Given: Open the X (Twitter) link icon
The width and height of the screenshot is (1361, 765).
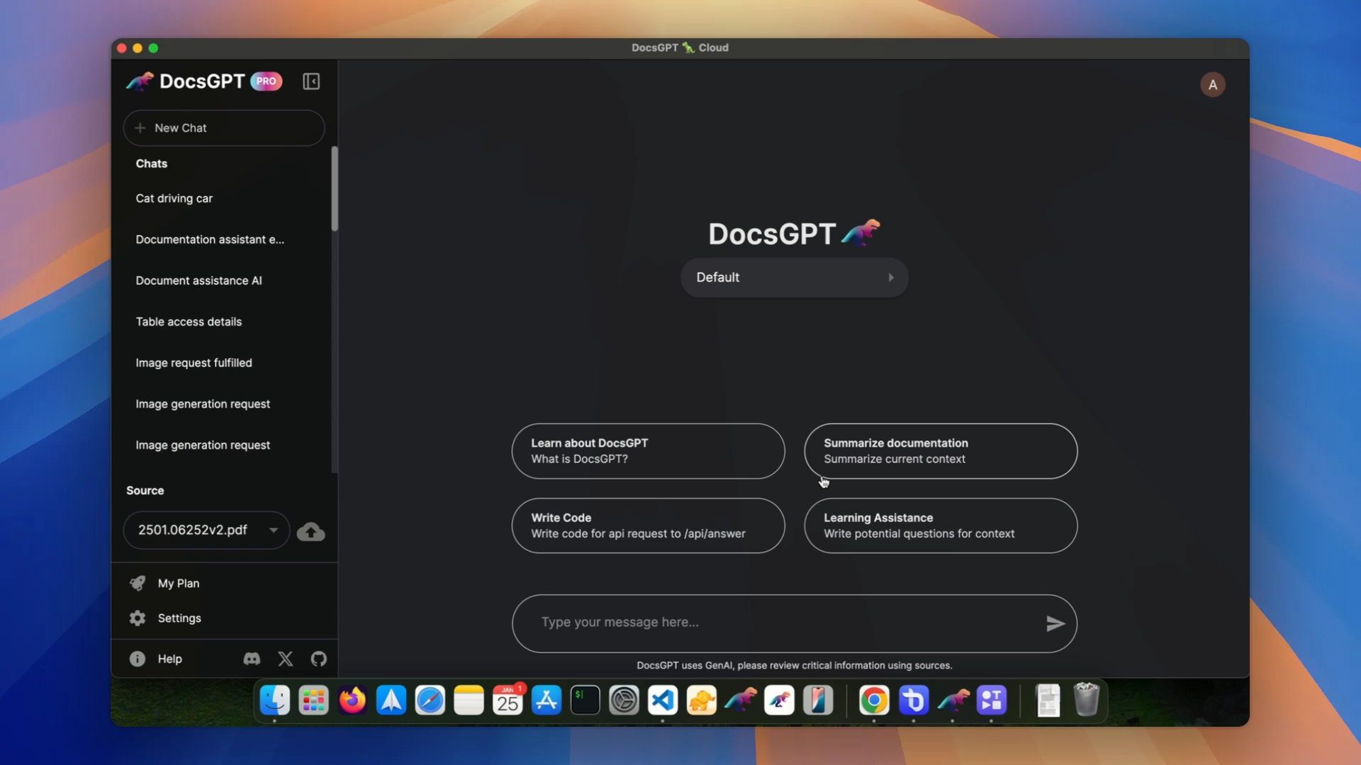Looking at the screenshot, I should point(285,659).
